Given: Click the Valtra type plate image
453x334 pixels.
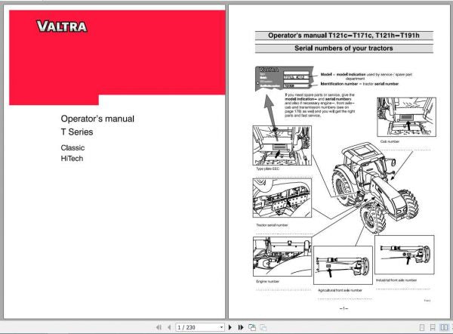Looking at the screenshot, I should 285,79.
